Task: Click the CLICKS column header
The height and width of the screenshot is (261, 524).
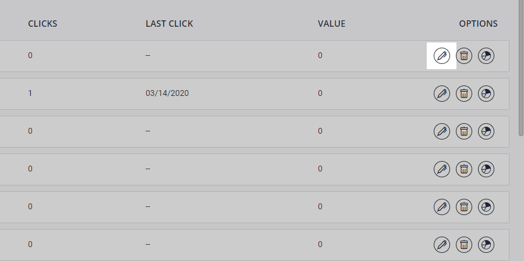Action: pos(43,24)
